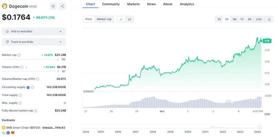This screenshot has width=278, height=137.
Task: Click the Volume (24h) progress bar
Action: click(x=30, y=71)
